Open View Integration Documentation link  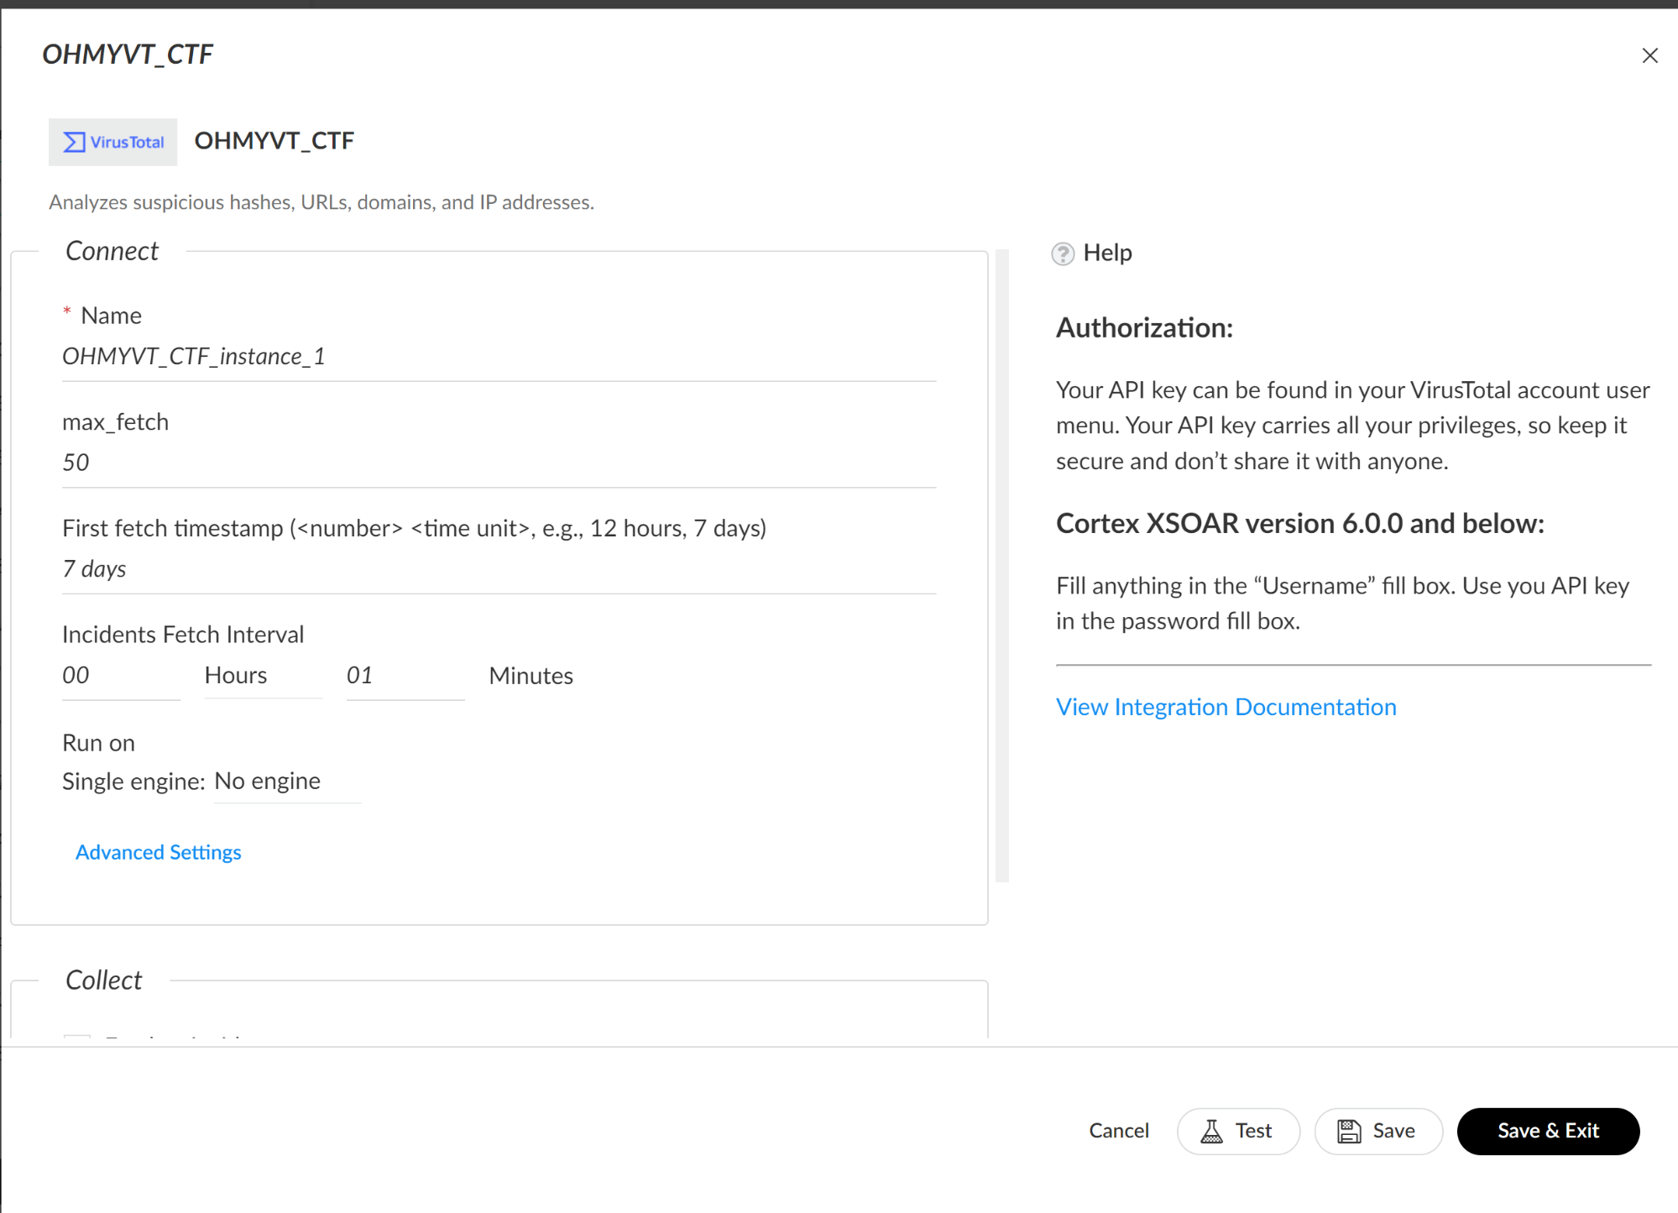[x=1226, y=707]
